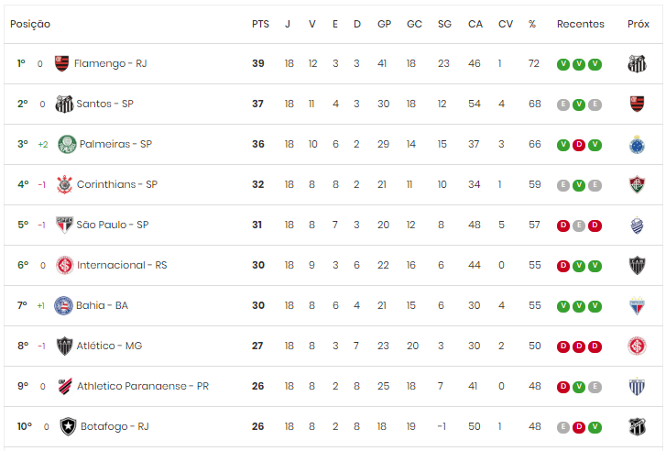This screenshot has width=666, height=451.
Task: Click the red D result badge for Palmeiras
Action: click(579, 145)
